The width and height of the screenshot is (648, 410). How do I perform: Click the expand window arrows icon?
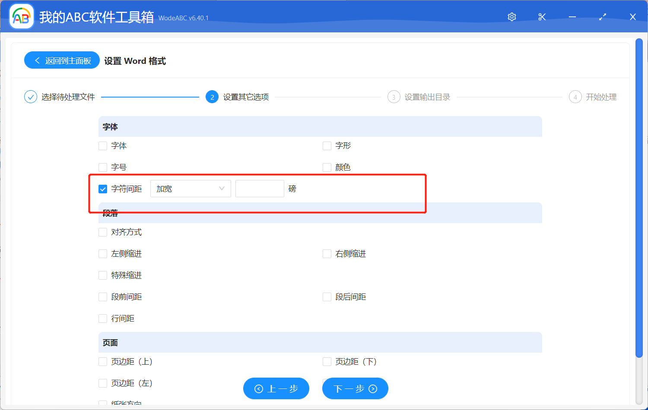(x=603, y=17)
